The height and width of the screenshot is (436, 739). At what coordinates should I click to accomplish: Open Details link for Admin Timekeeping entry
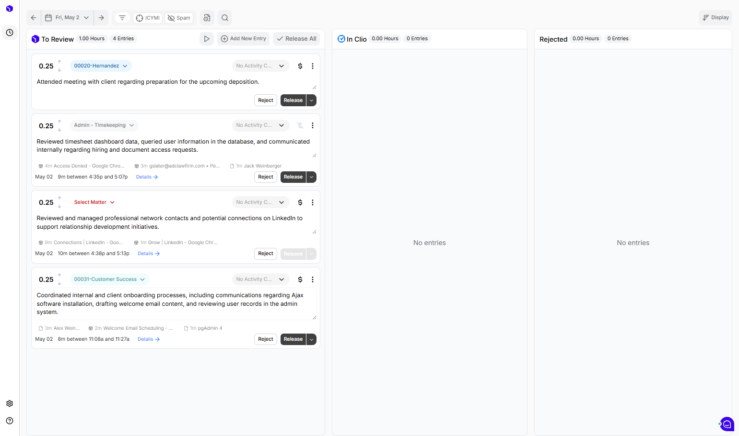click(147, 177)
